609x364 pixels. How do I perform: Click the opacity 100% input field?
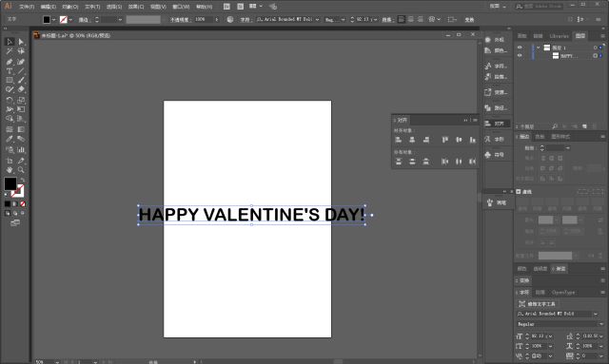click(203, 19)
